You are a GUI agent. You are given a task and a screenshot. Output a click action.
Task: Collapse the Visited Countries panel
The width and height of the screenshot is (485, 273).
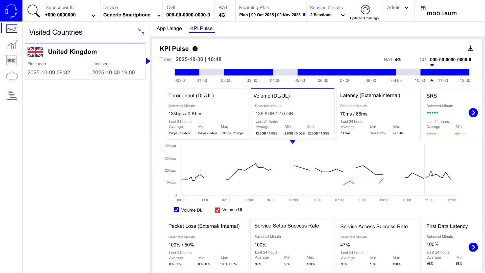click(141, 32)
